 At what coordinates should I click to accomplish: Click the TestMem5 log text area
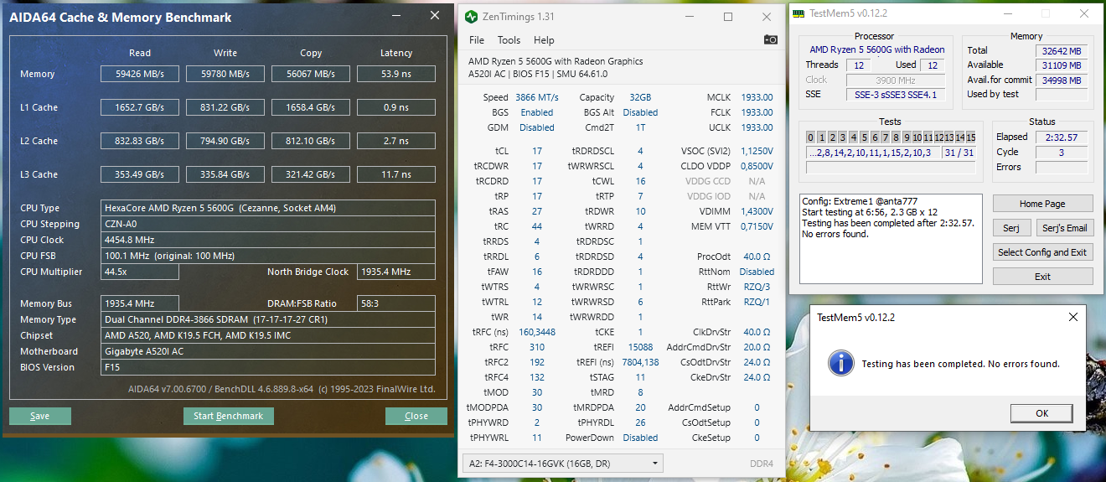tap(891, 239)
